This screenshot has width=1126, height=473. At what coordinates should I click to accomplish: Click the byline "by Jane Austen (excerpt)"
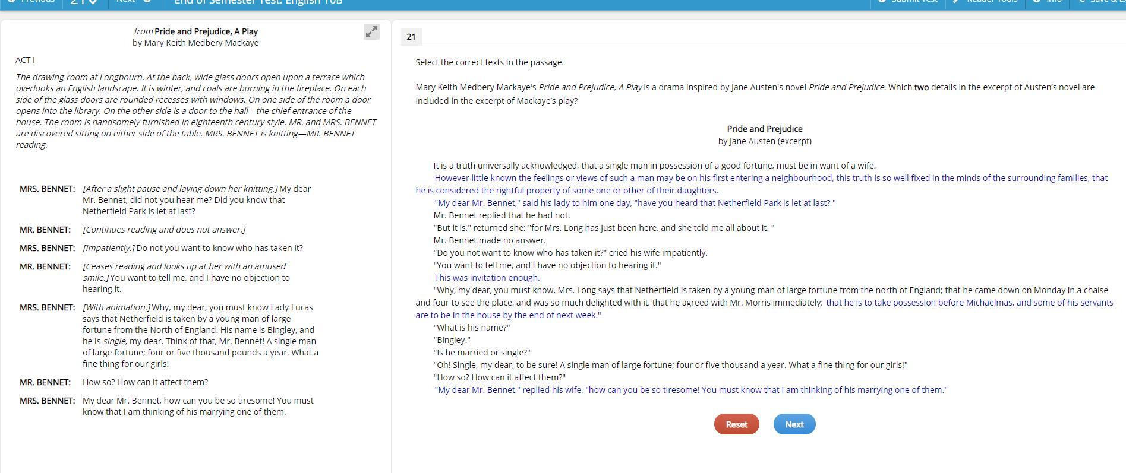pos(765,141)
